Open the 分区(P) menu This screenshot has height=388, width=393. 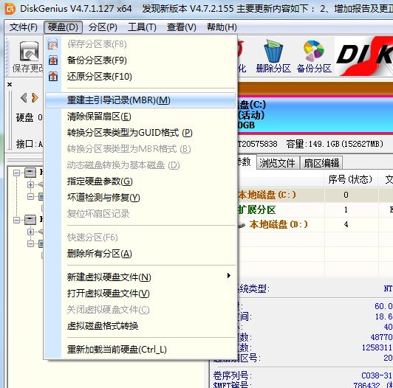click(x=103, y=27)
